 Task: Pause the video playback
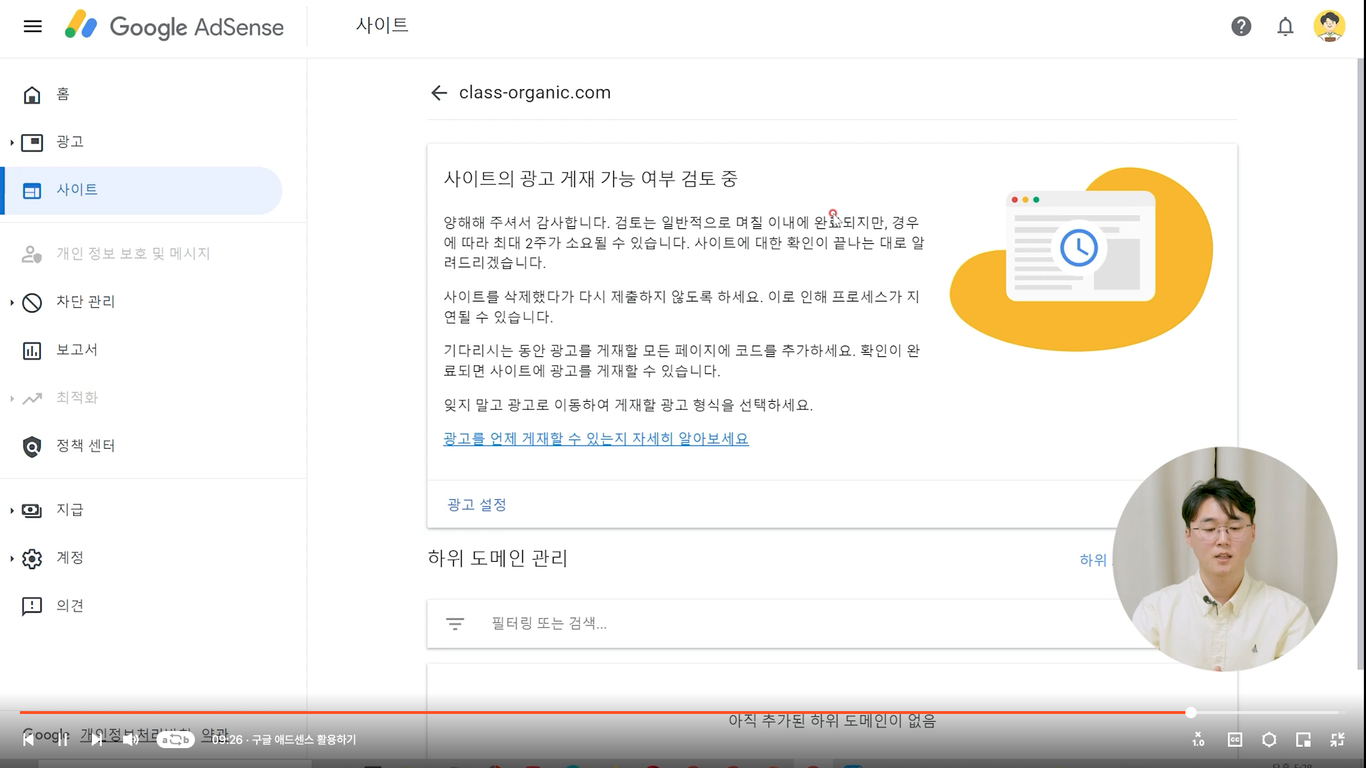coord(63,740)
